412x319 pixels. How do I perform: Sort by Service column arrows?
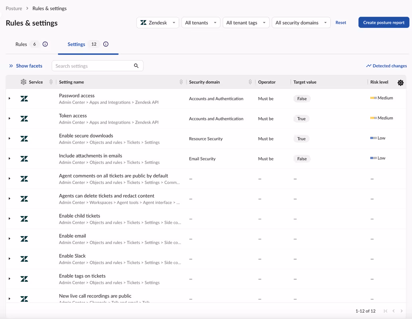51,82
